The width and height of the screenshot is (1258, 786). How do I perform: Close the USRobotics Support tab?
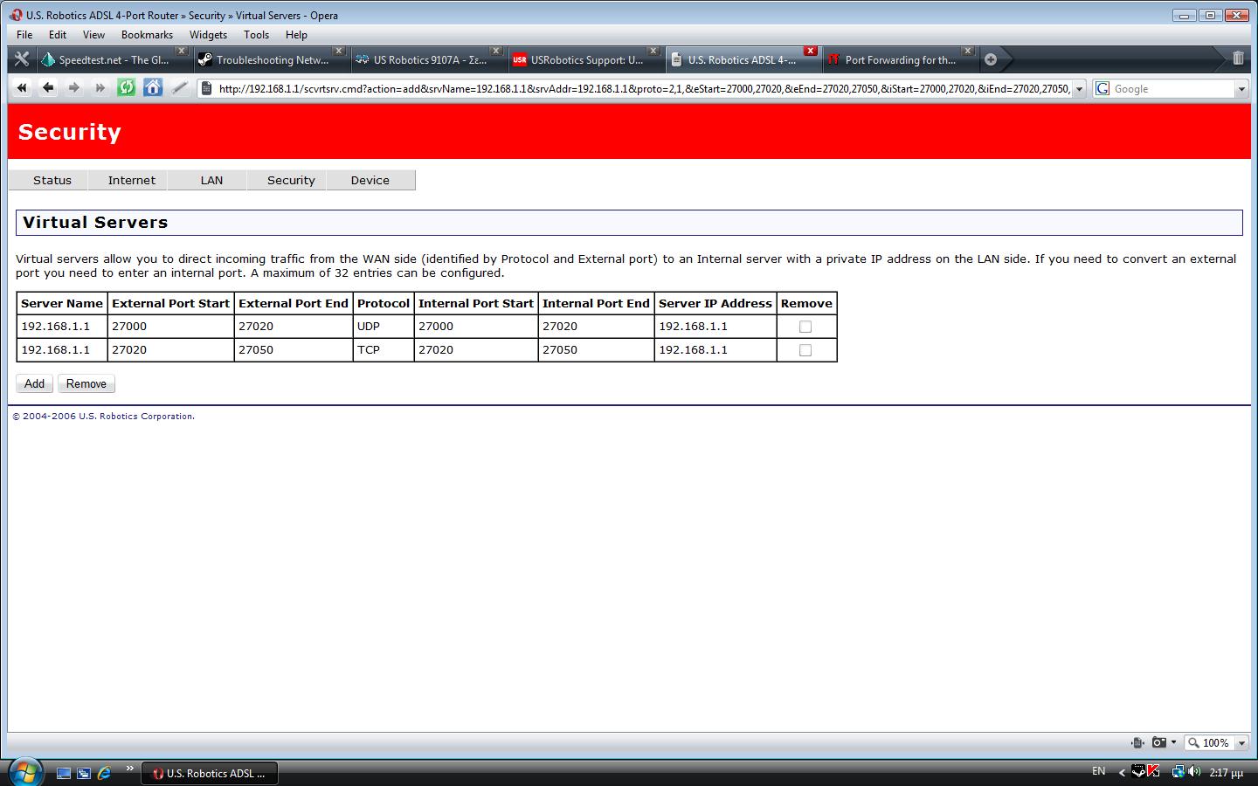click(x=653, y=51)
